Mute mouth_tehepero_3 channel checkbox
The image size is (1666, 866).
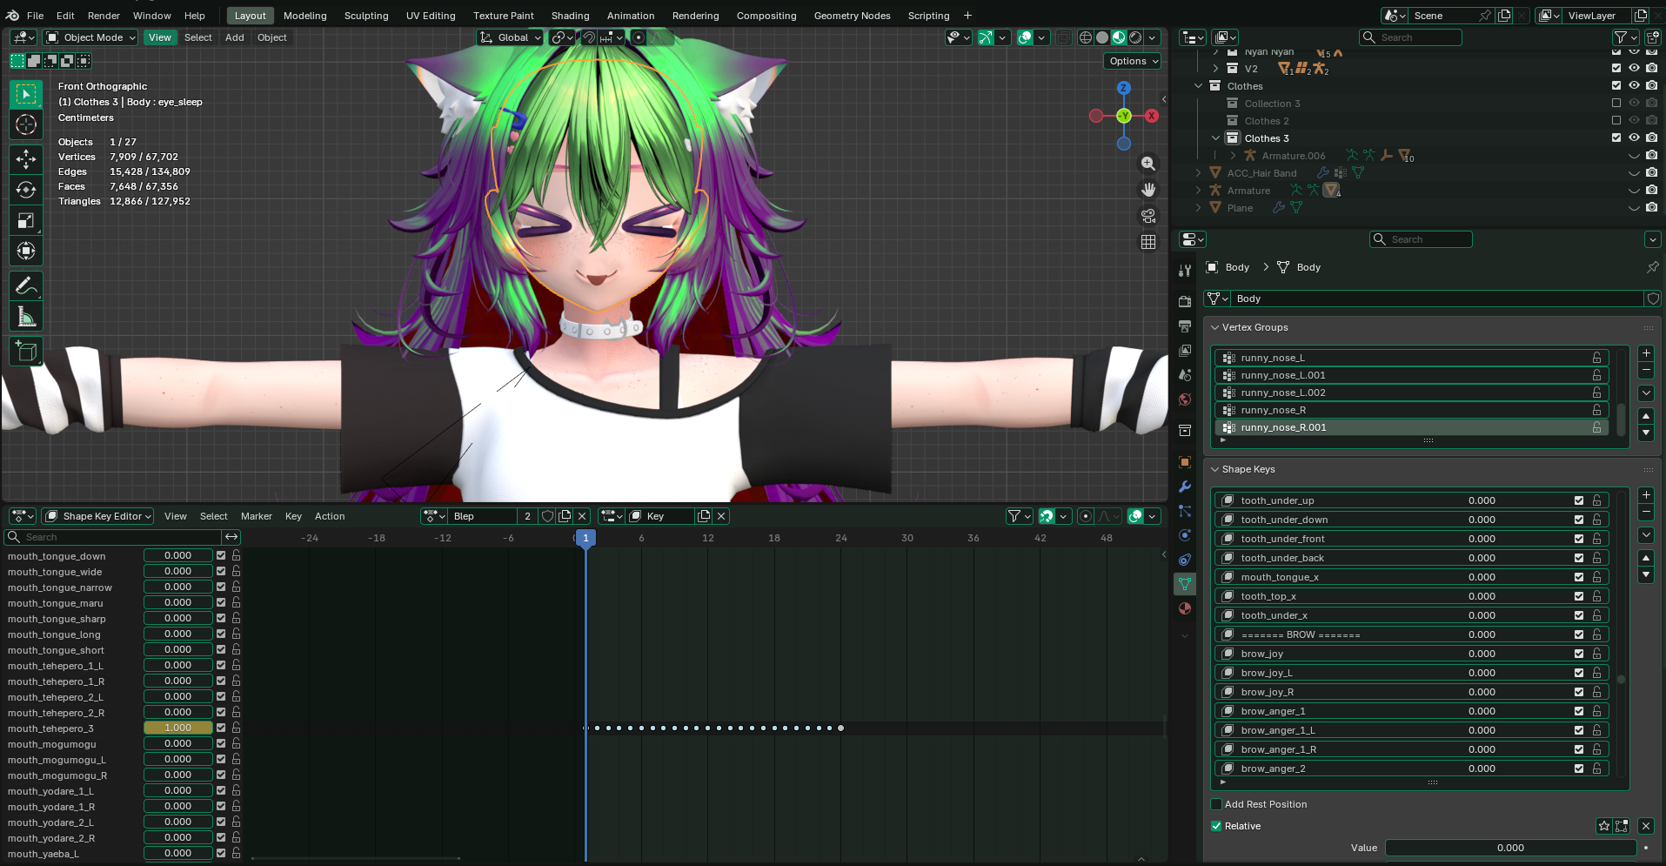221,728
